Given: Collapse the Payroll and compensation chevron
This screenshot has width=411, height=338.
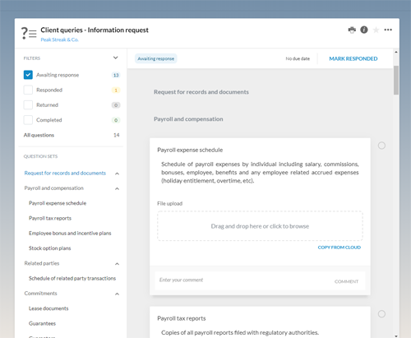Looking at the screenshot, I should [117, 188].
